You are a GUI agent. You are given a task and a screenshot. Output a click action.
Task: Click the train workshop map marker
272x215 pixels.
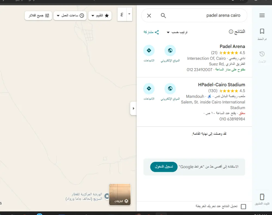107,196
